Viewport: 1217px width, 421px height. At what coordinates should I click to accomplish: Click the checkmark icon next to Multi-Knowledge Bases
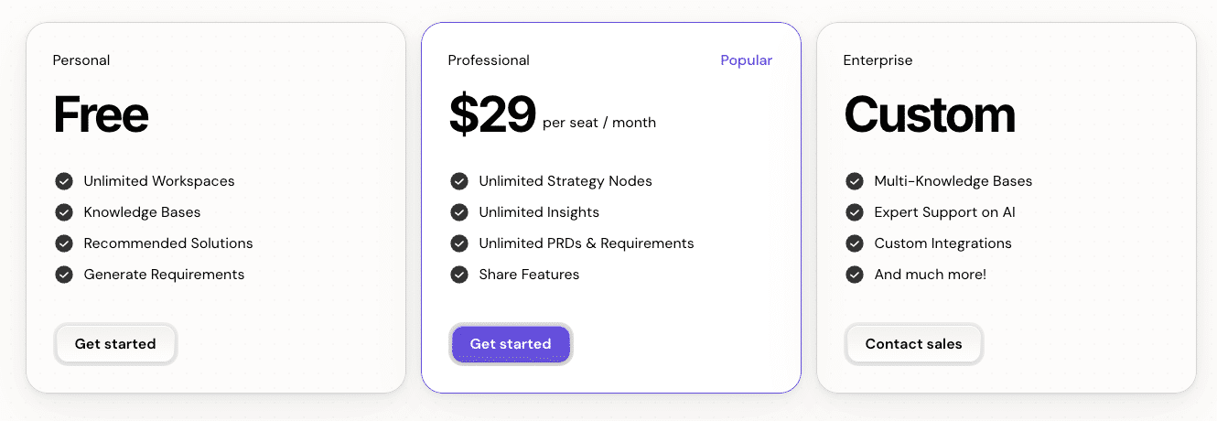855,181
